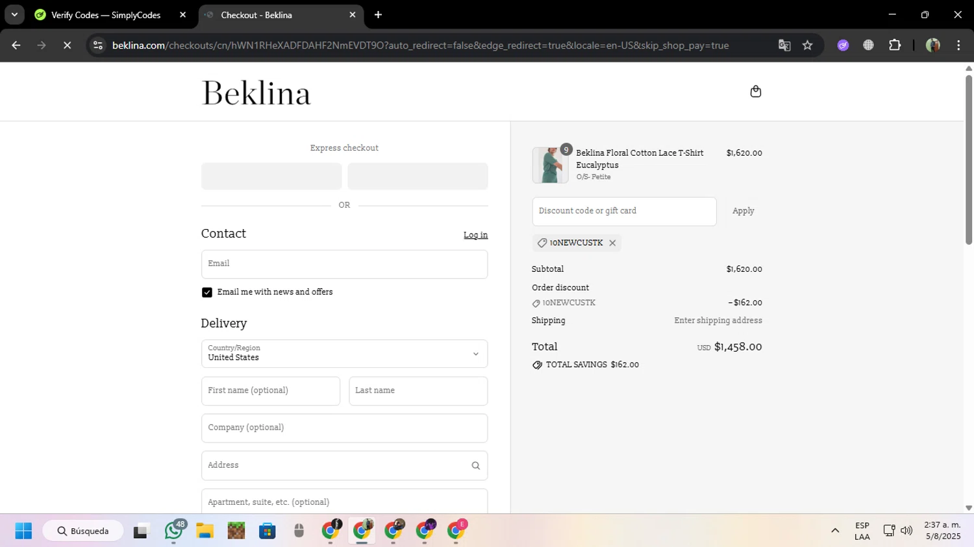Viewport: 974px width, 547px height.
Task: Click the Last name field
Action: pos(418,391)
